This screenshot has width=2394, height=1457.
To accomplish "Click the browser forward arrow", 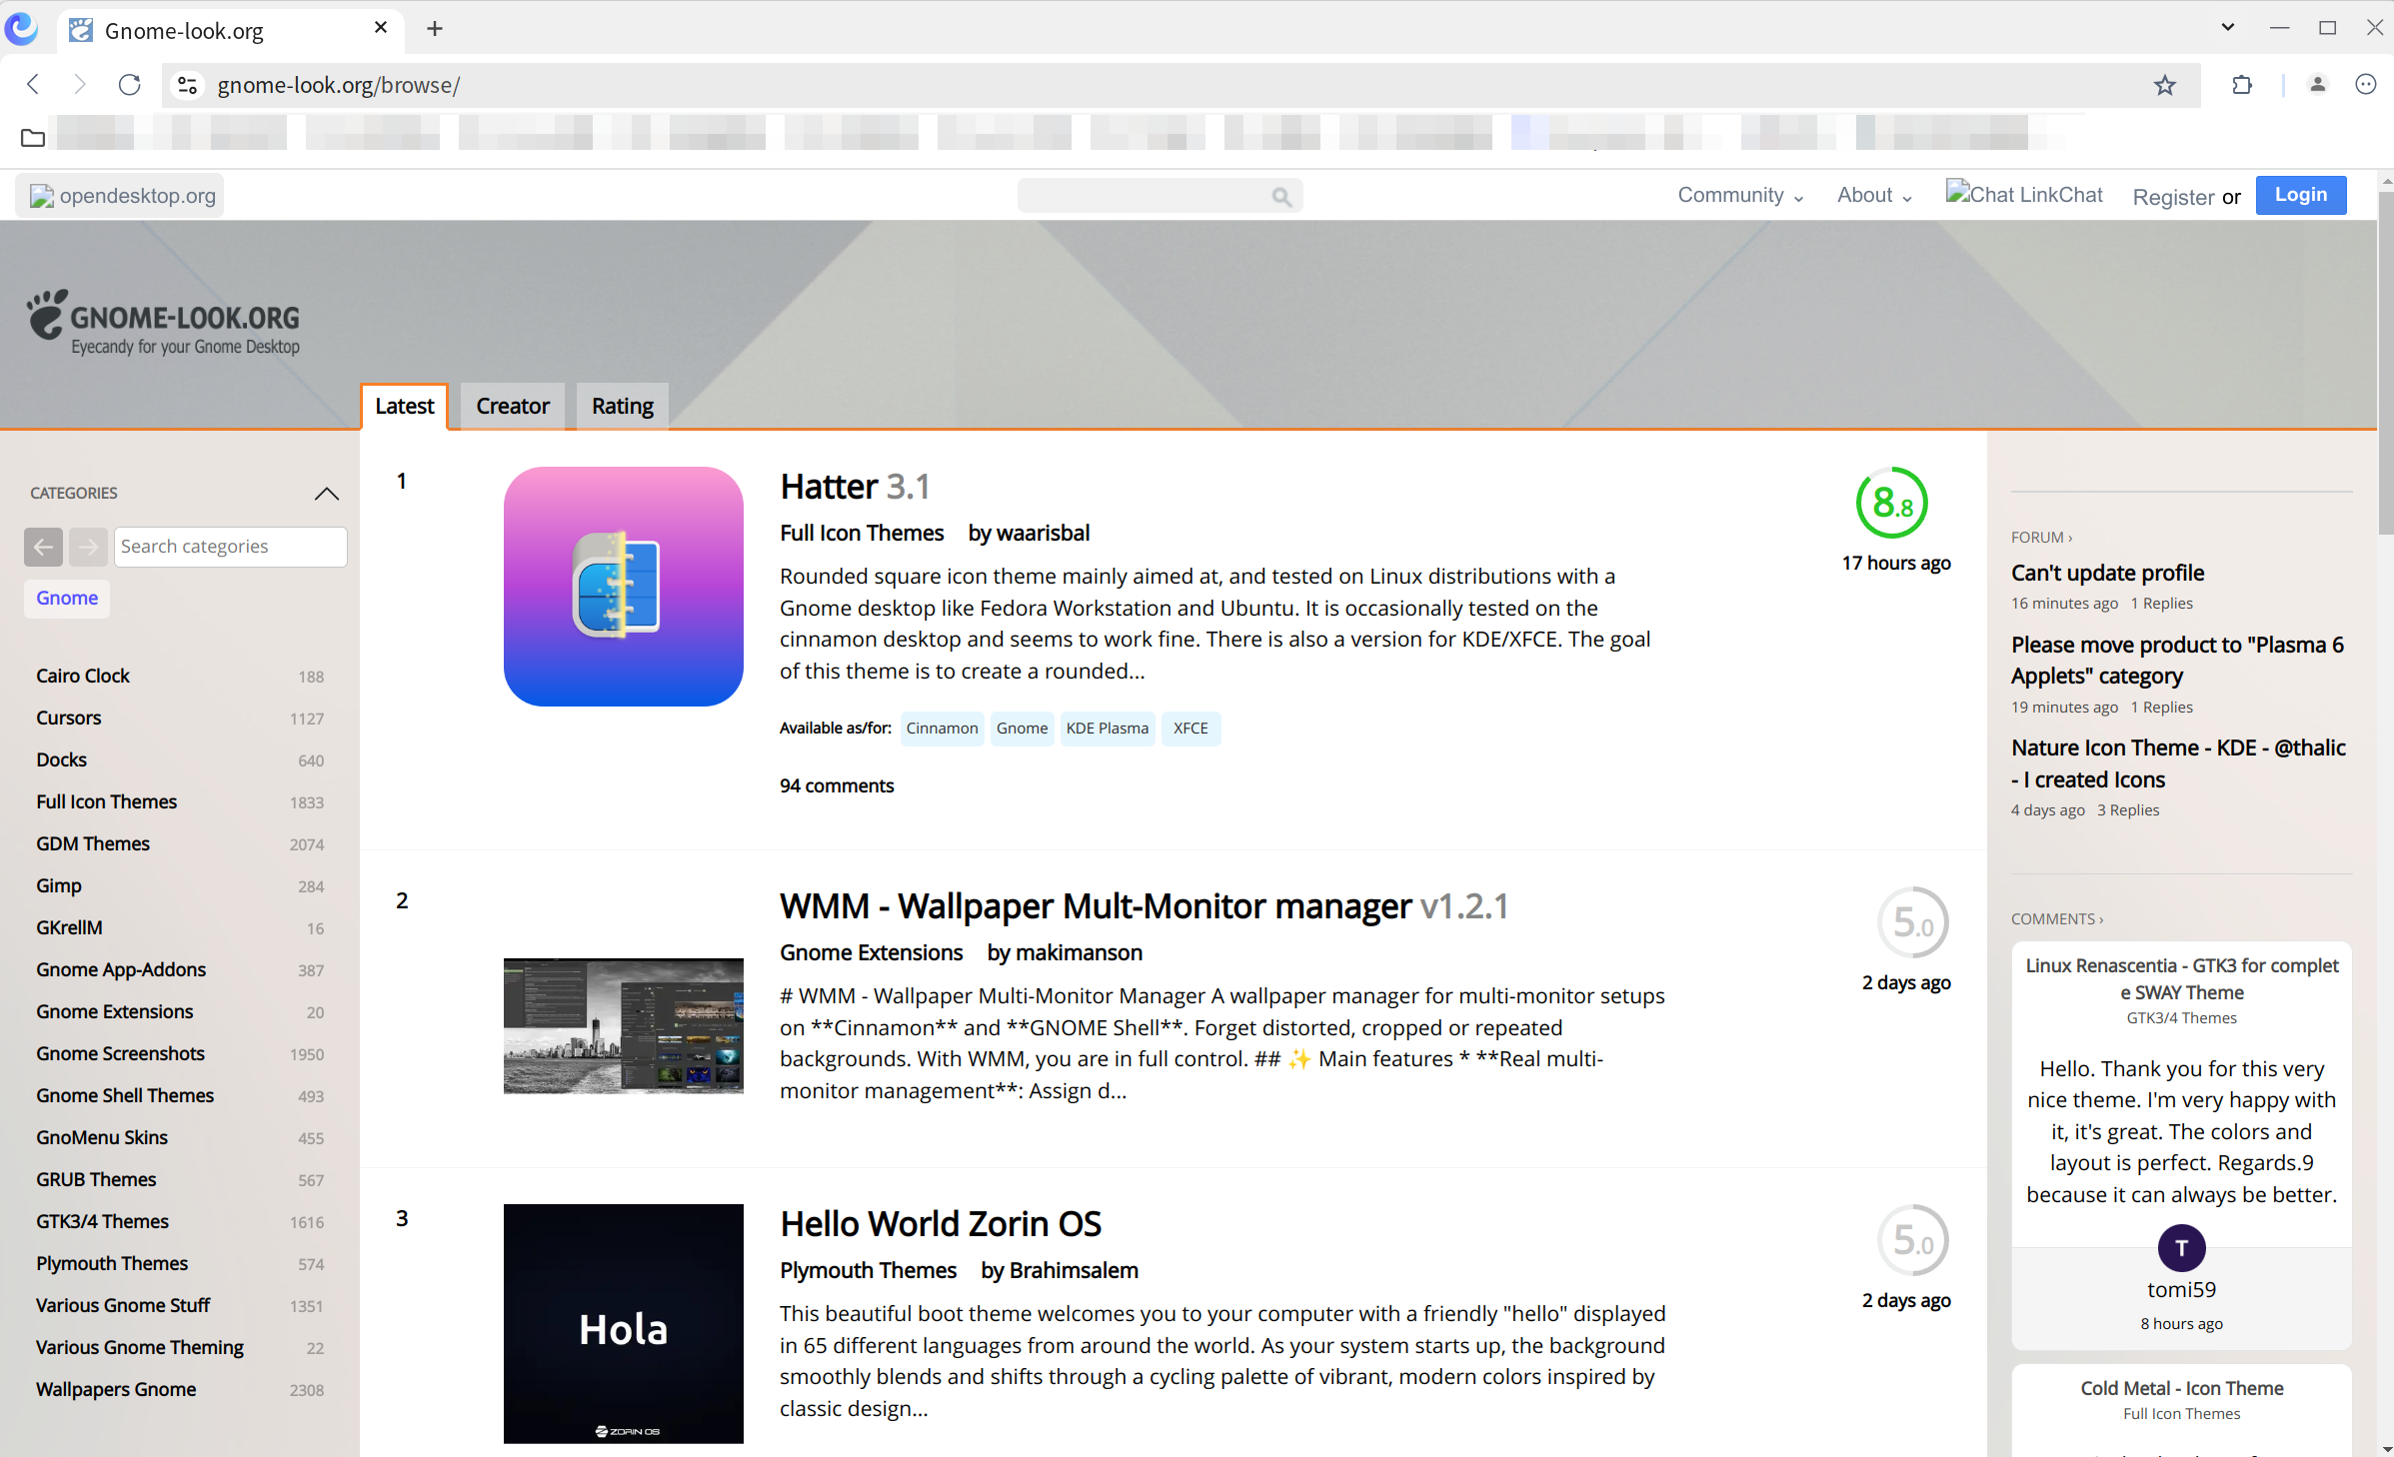I will click(x=80, y=85).
